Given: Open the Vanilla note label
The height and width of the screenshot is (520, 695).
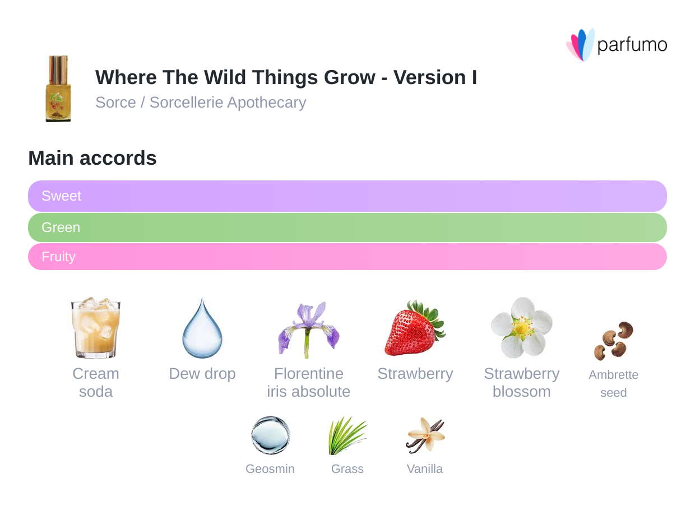Looking at the screenshot, I should (x=425, y=469).
